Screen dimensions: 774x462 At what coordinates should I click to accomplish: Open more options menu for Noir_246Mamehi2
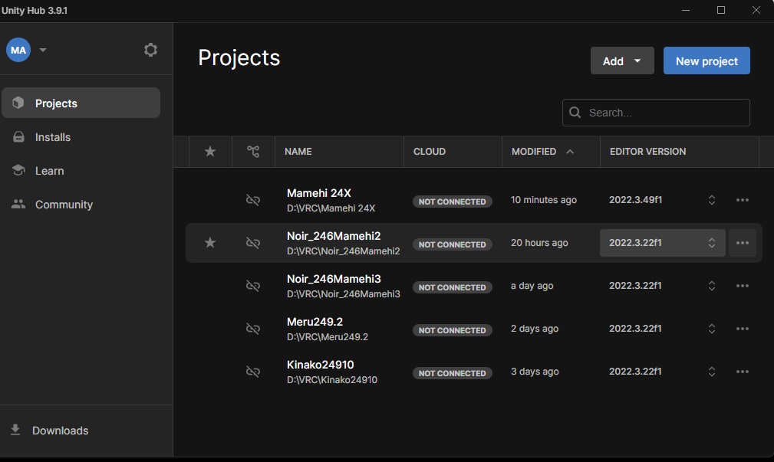pyautogui.click(x=743, y=243)
